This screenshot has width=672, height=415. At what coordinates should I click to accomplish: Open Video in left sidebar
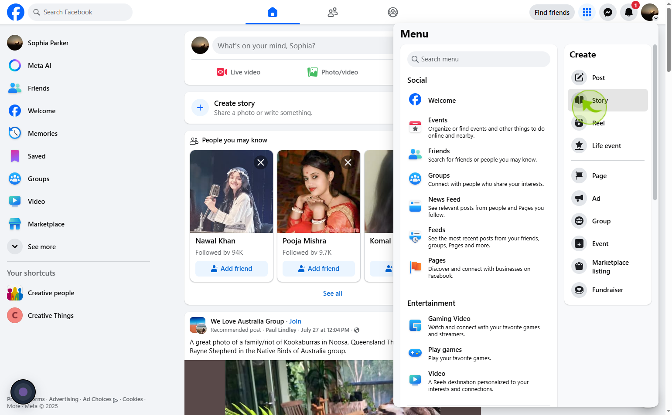78,202
